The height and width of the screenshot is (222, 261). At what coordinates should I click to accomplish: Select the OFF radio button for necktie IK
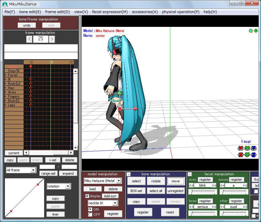[x=90, y=215]
